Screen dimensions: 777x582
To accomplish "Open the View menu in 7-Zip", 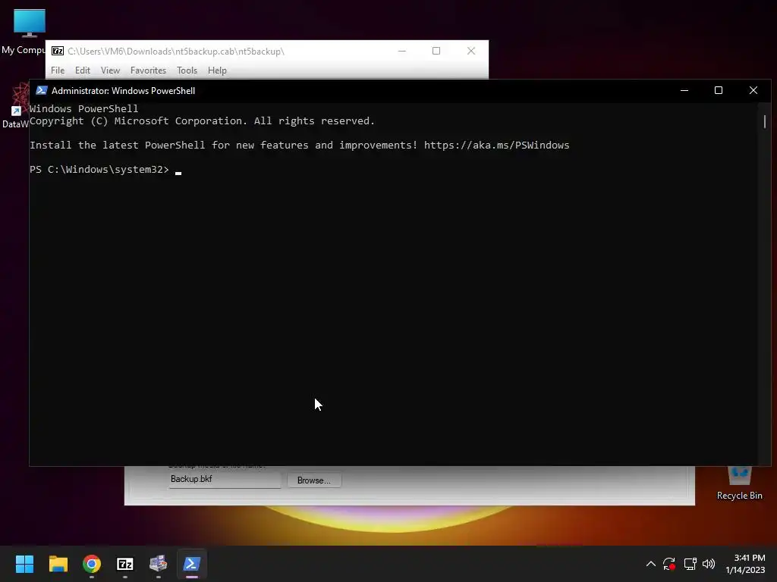I will (110, 70).
